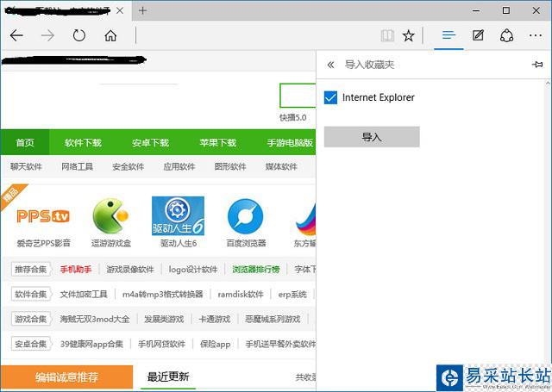Select the 最近更新 tab
Screen dimensions: 552x392
click(x=168, y=376)
